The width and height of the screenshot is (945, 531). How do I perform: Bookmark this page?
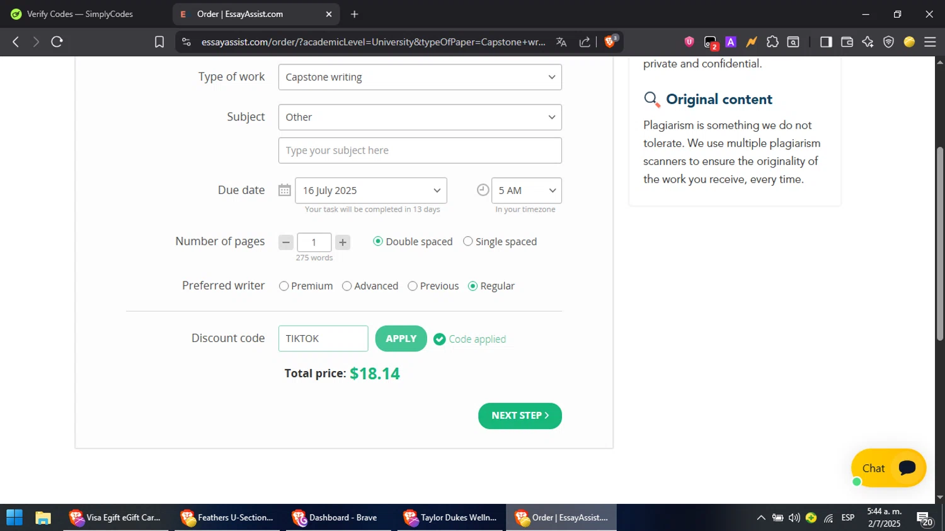coord(159,42)
